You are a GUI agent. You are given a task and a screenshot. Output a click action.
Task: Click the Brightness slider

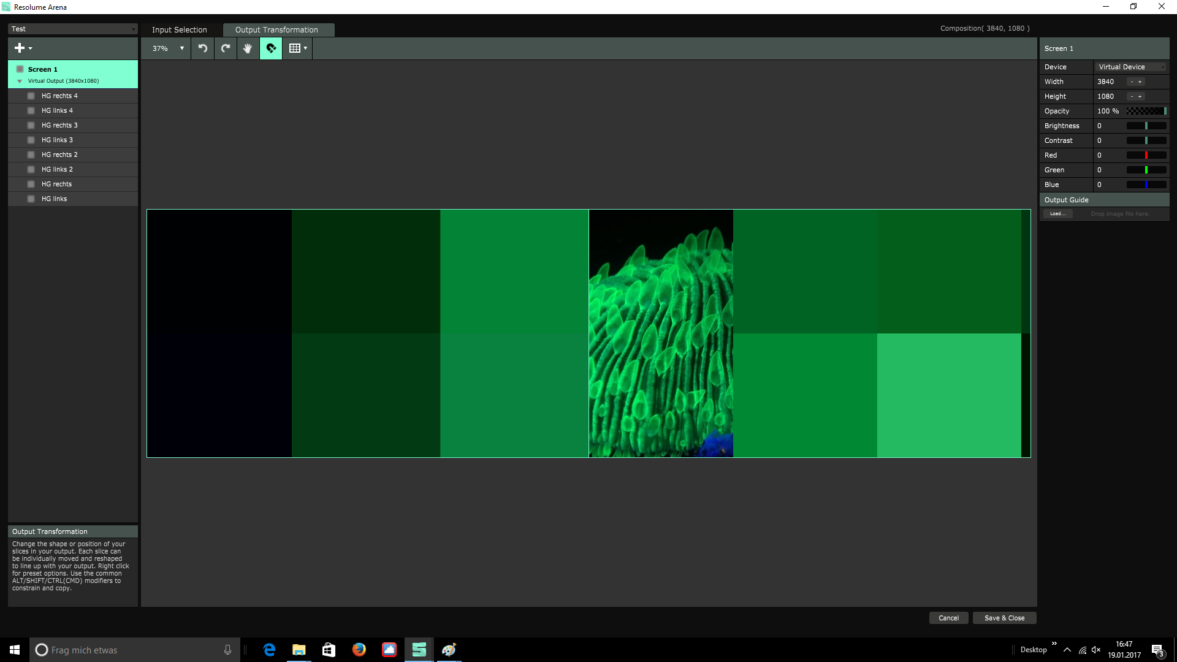pos(1146,126)
